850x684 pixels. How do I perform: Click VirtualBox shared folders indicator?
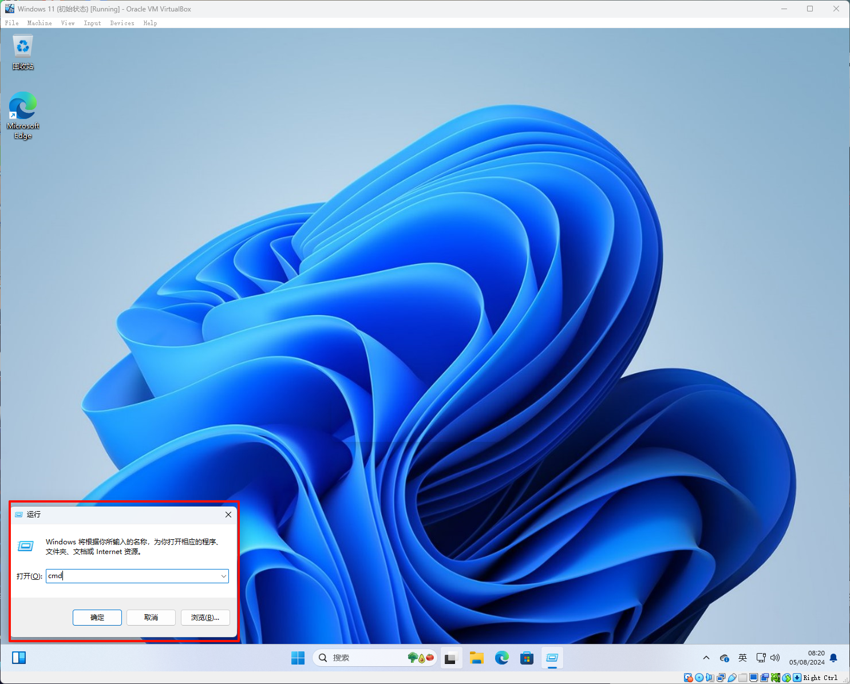[742, 678]
